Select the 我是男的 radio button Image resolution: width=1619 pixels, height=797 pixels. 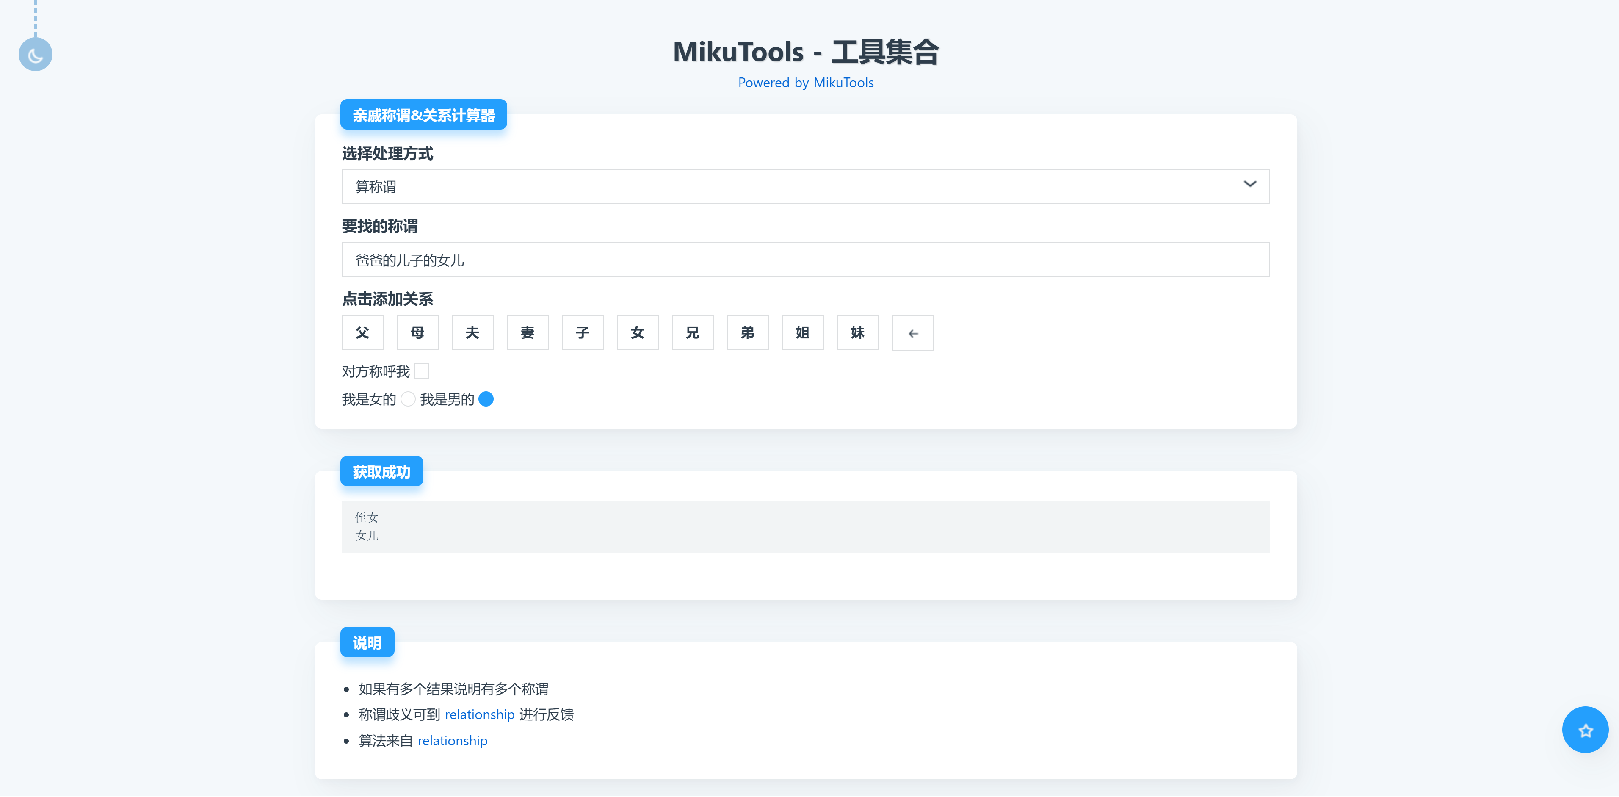[x=486, y=399]
